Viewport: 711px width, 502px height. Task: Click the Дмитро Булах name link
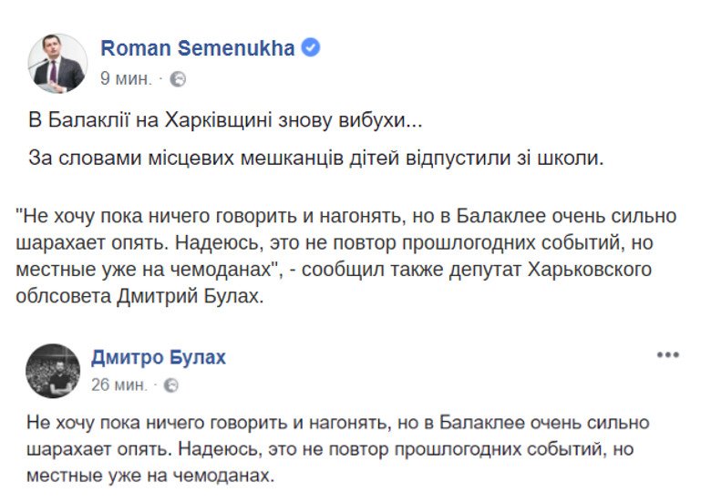159,357
